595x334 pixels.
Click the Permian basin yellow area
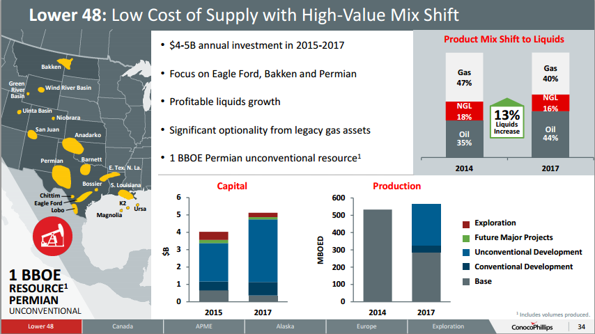pos(61,177)
